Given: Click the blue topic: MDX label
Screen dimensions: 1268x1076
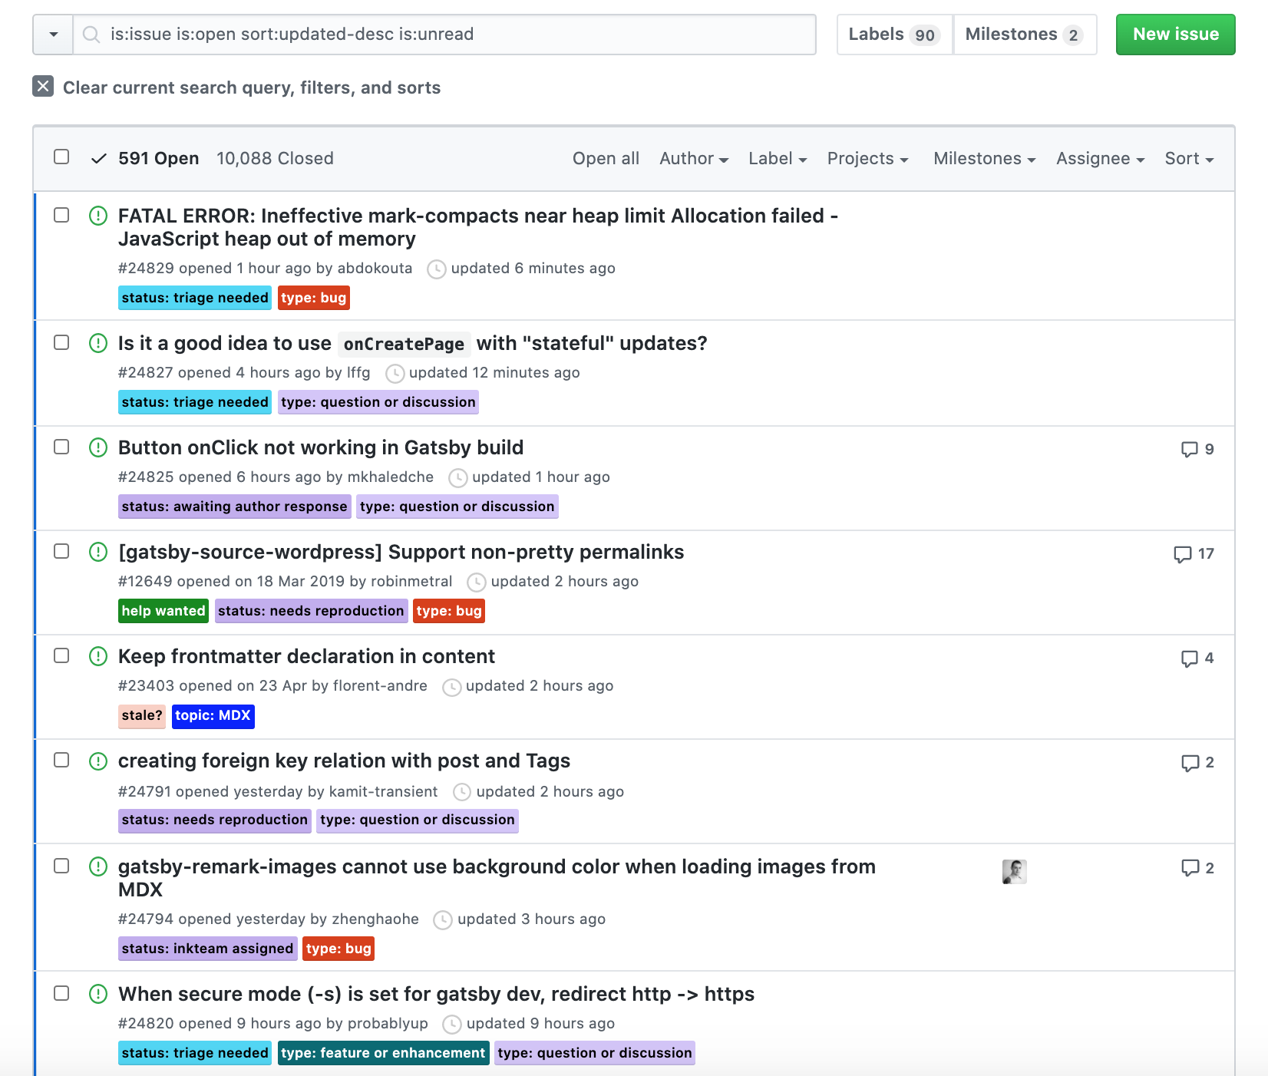Looking at the screenshot, I should pyautogui.click(x=213, y=715).
